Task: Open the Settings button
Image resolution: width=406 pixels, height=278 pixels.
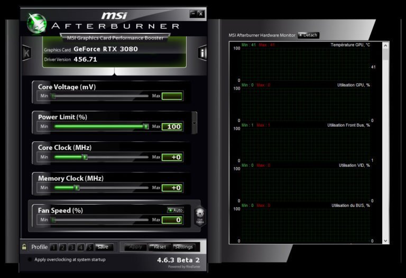Action: click(x=184, y=247)
